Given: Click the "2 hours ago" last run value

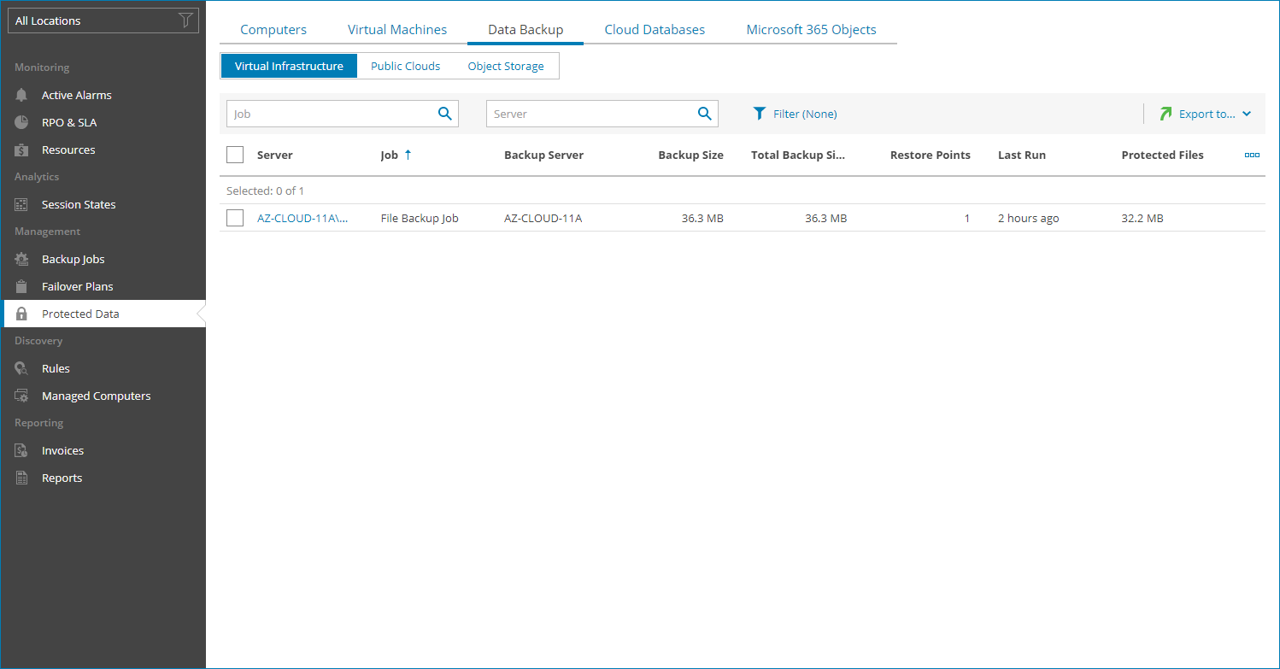Looking at the screenshot, I should (x=1029, y=218).
